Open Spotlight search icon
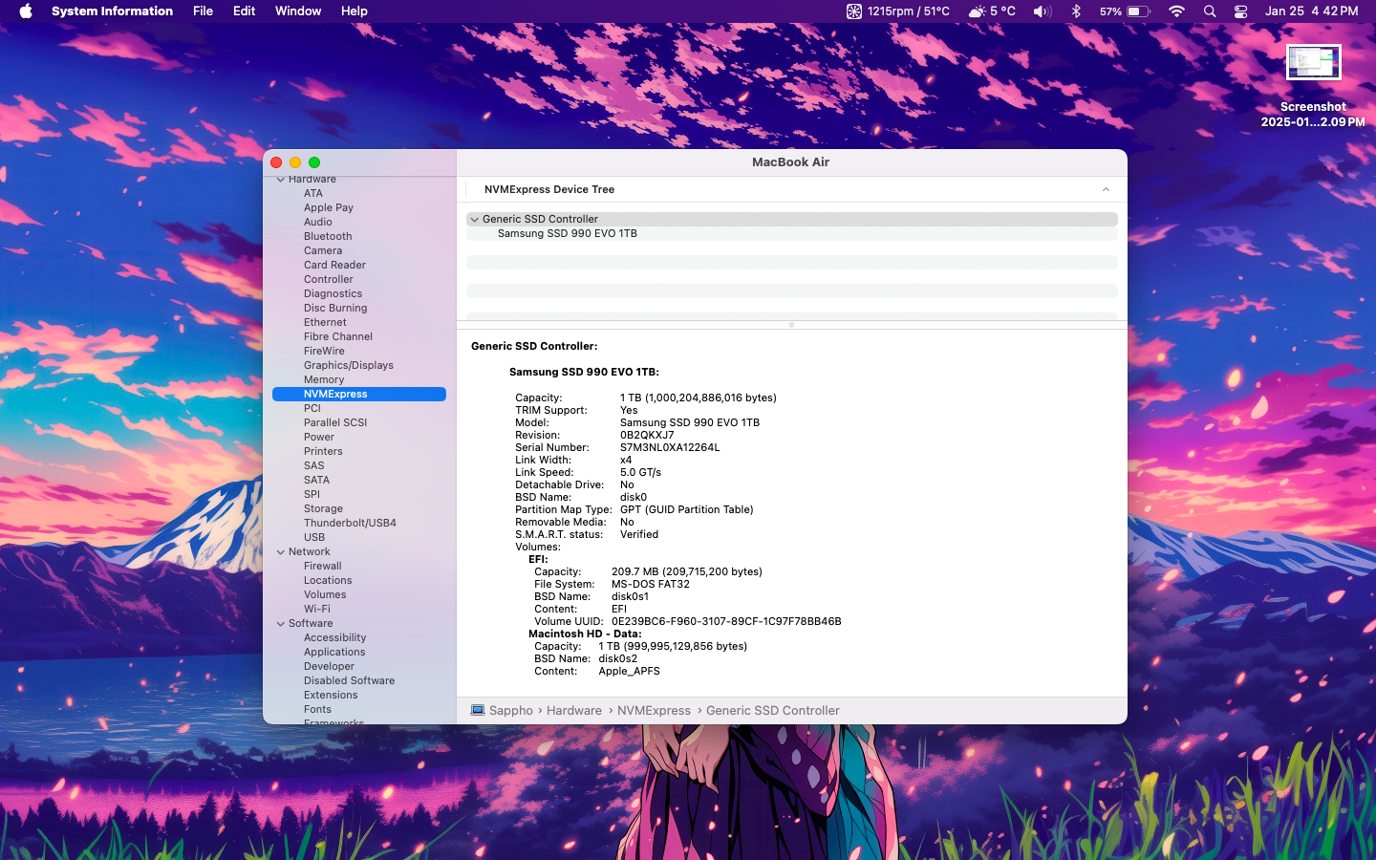Viewport: 1376px width, 860px height. (1210, 11)
